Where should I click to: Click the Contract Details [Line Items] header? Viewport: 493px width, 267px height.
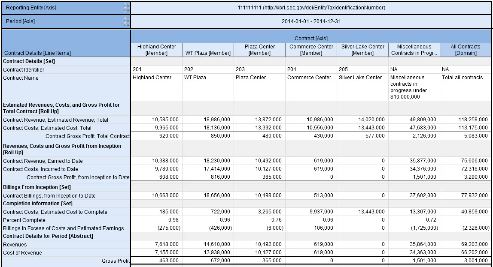coord(37,53)
